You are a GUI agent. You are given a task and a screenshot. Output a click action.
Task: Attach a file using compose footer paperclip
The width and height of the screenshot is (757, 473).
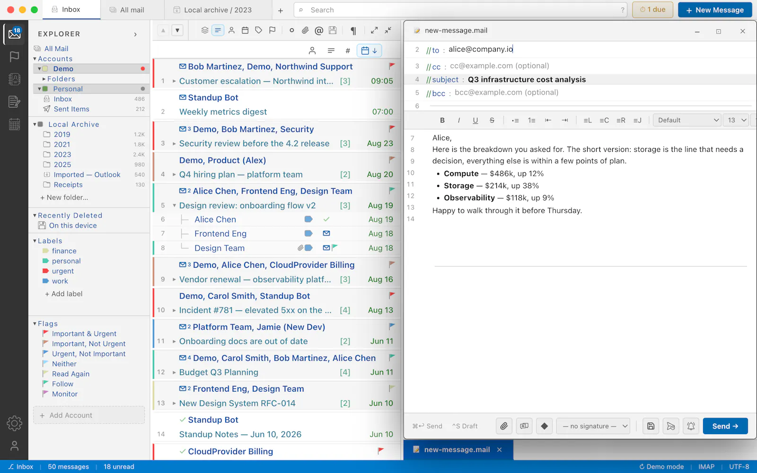pyautogui.click(x=504, y=426)
